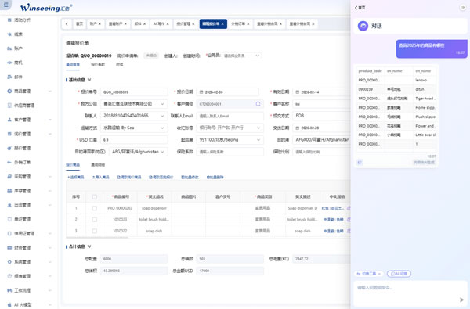
Task: Open 外销订单 sidebar entry
Action: [23, 162]
